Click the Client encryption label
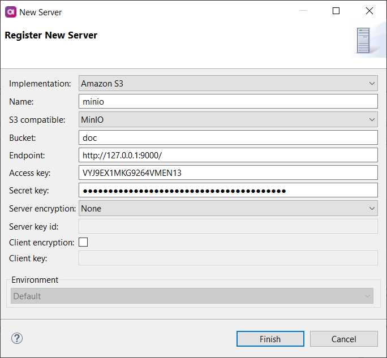This screenshot has height=358, width=387. 41,243
